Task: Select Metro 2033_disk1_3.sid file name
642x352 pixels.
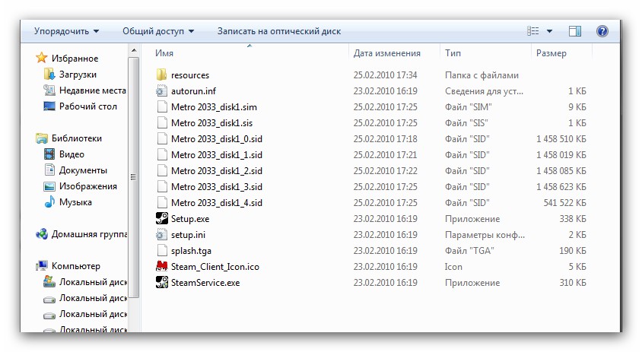Action: [217, 187]
